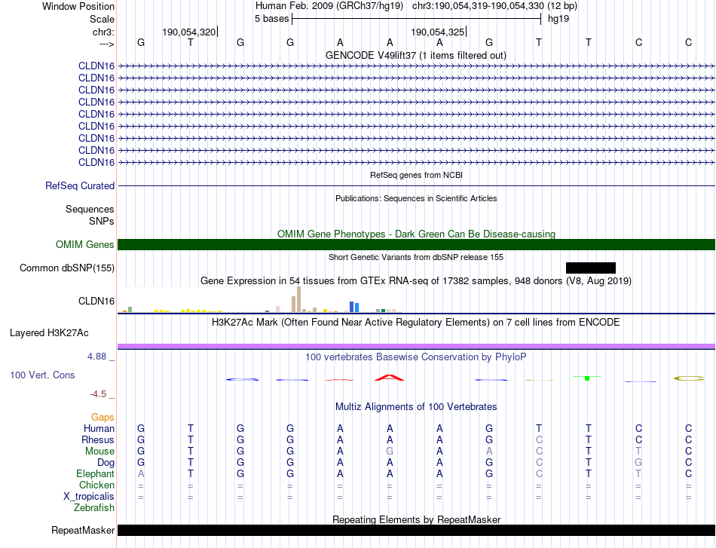Viewport: 716px width, 548px height.
Task: Click CLDN16 label beside GTEx expression chart
Action: click(96, 301)
